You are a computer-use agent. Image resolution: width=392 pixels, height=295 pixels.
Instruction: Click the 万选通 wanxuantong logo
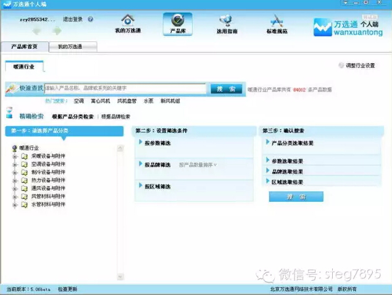click(x=348, y=27)
